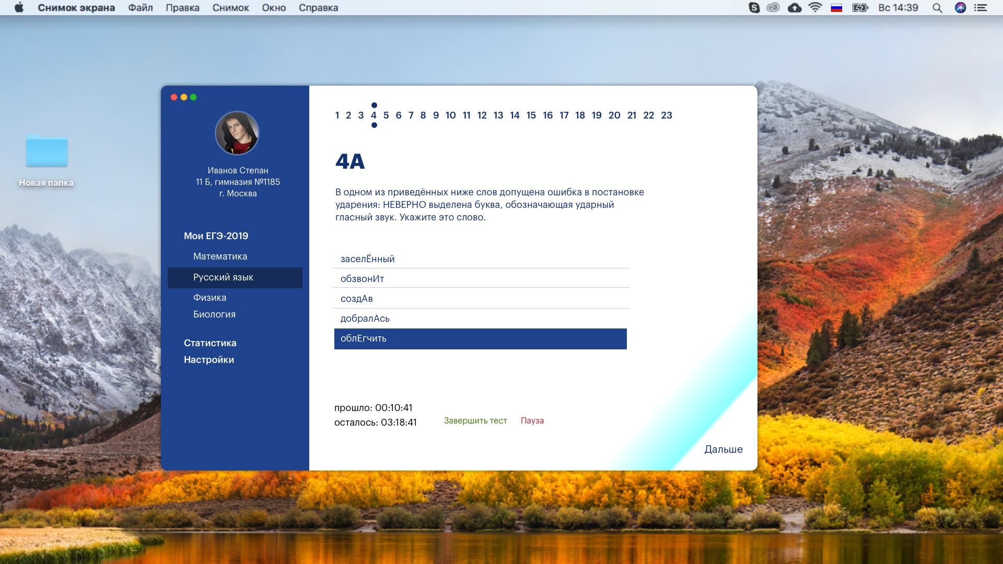Click the user profile avatar

point(237,133)
